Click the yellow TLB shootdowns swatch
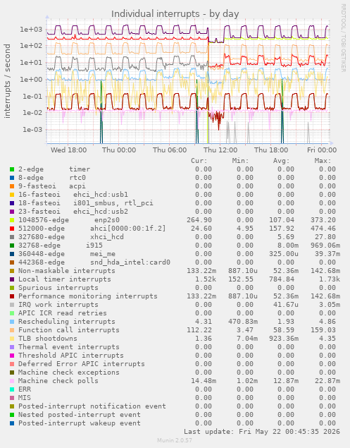 (12, 339)
